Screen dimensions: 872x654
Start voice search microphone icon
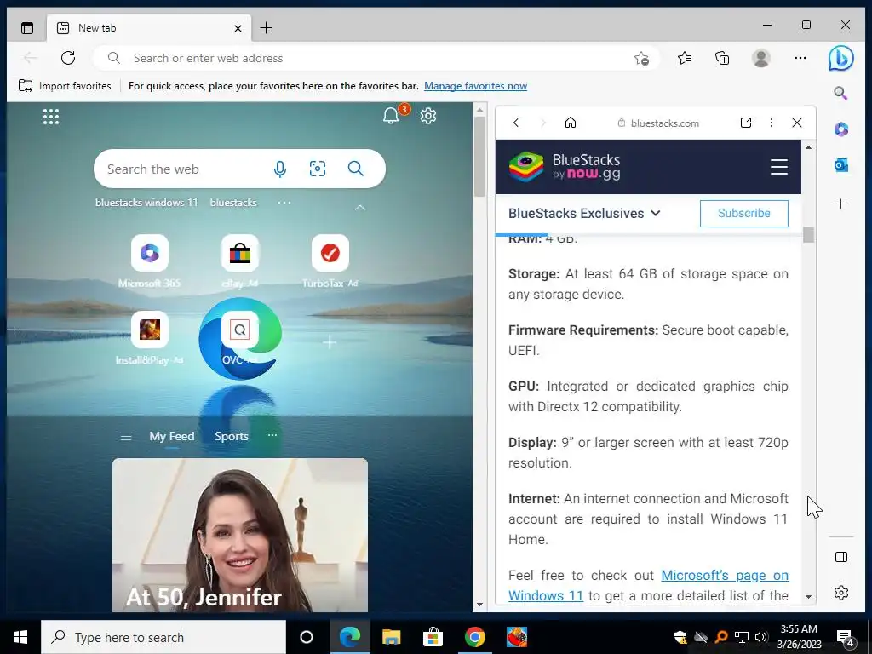280,169
